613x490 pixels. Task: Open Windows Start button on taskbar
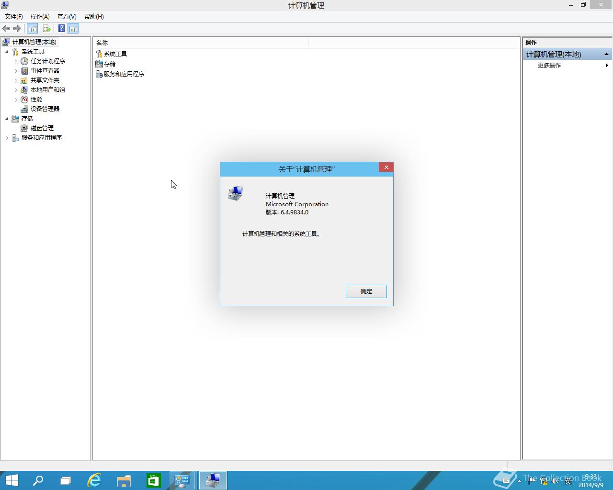pyautogui.click(x=11, y=480)
